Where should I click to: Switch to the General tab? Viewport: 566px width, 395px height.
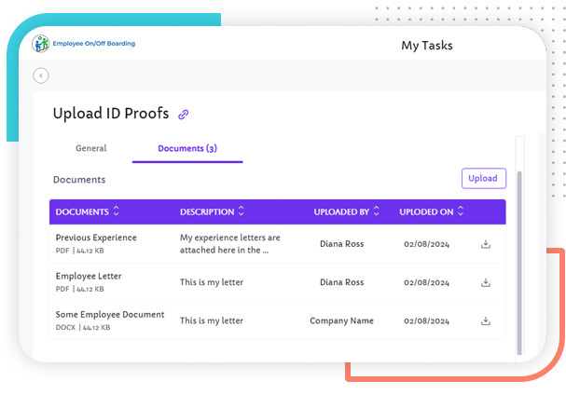(90, 148)
